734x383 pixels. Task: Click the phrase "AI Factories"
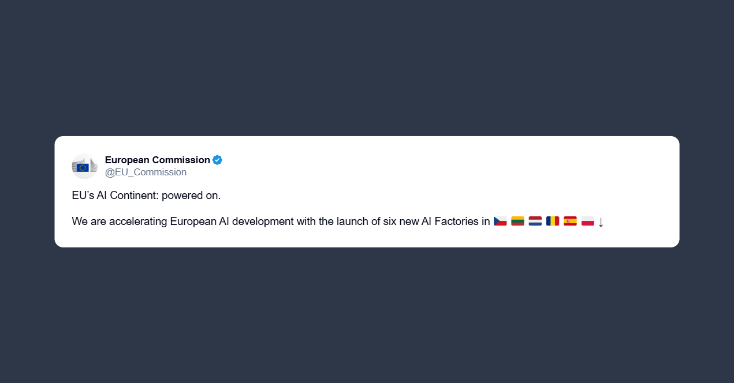point(450,221)
